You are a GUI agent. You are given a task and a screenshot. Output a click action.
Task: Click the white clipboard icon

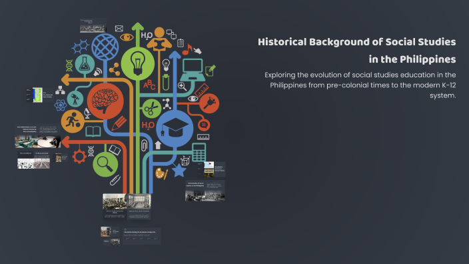pos(181,43)
